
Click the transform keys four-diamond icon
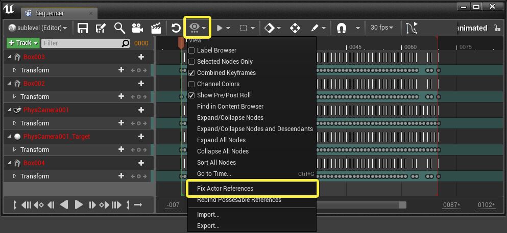(295, 28)
